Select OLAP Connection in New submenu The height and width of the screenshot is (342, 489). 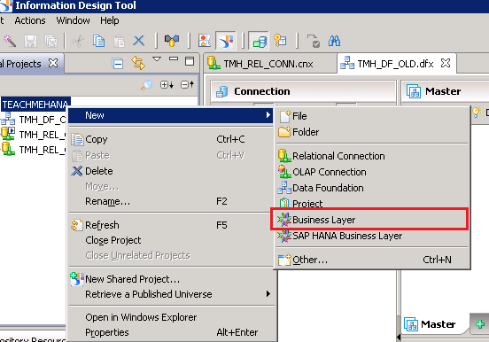click(372, 172)
